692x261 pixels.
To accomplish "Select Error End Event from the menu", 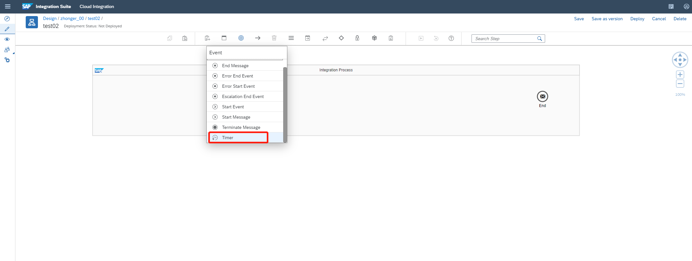I will (245, 76).
